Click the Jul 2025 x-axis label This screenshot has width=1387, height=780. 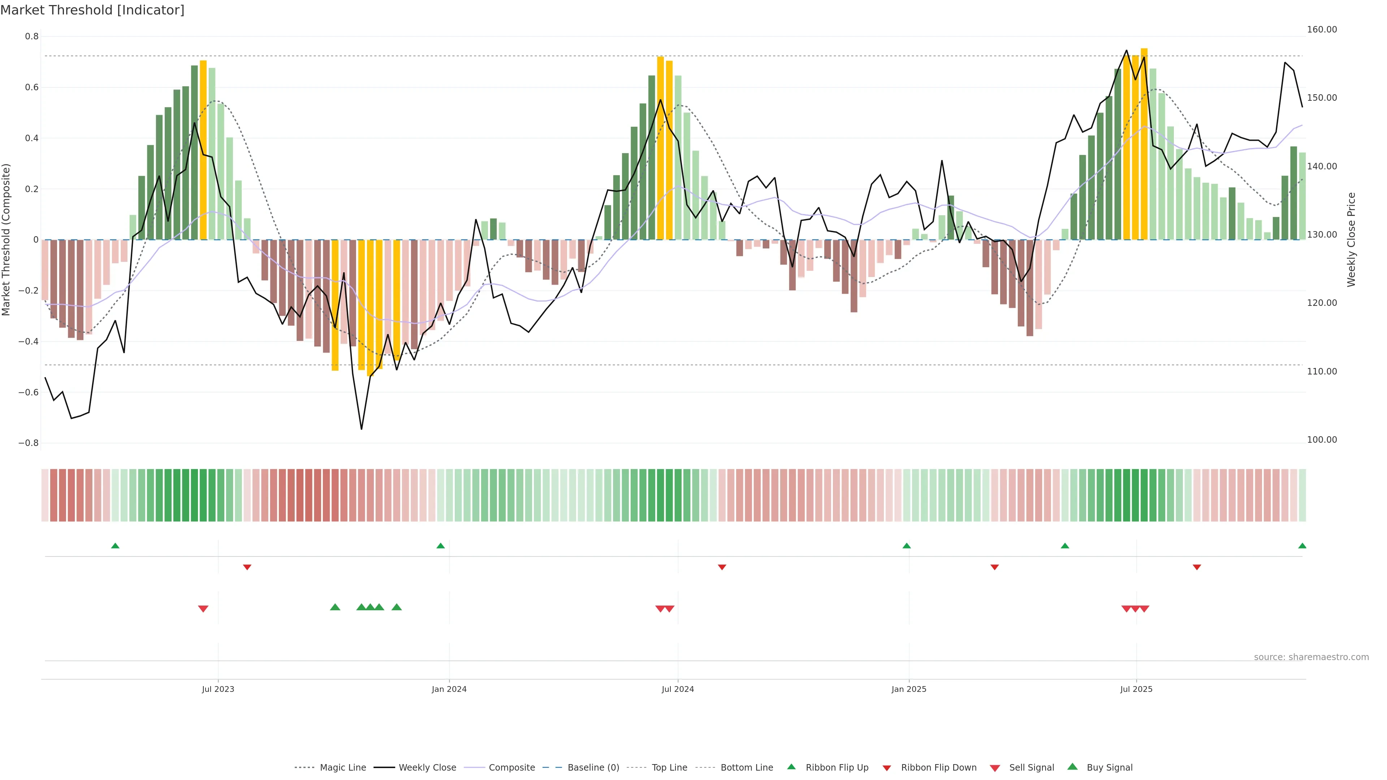tap(1136, 689)
